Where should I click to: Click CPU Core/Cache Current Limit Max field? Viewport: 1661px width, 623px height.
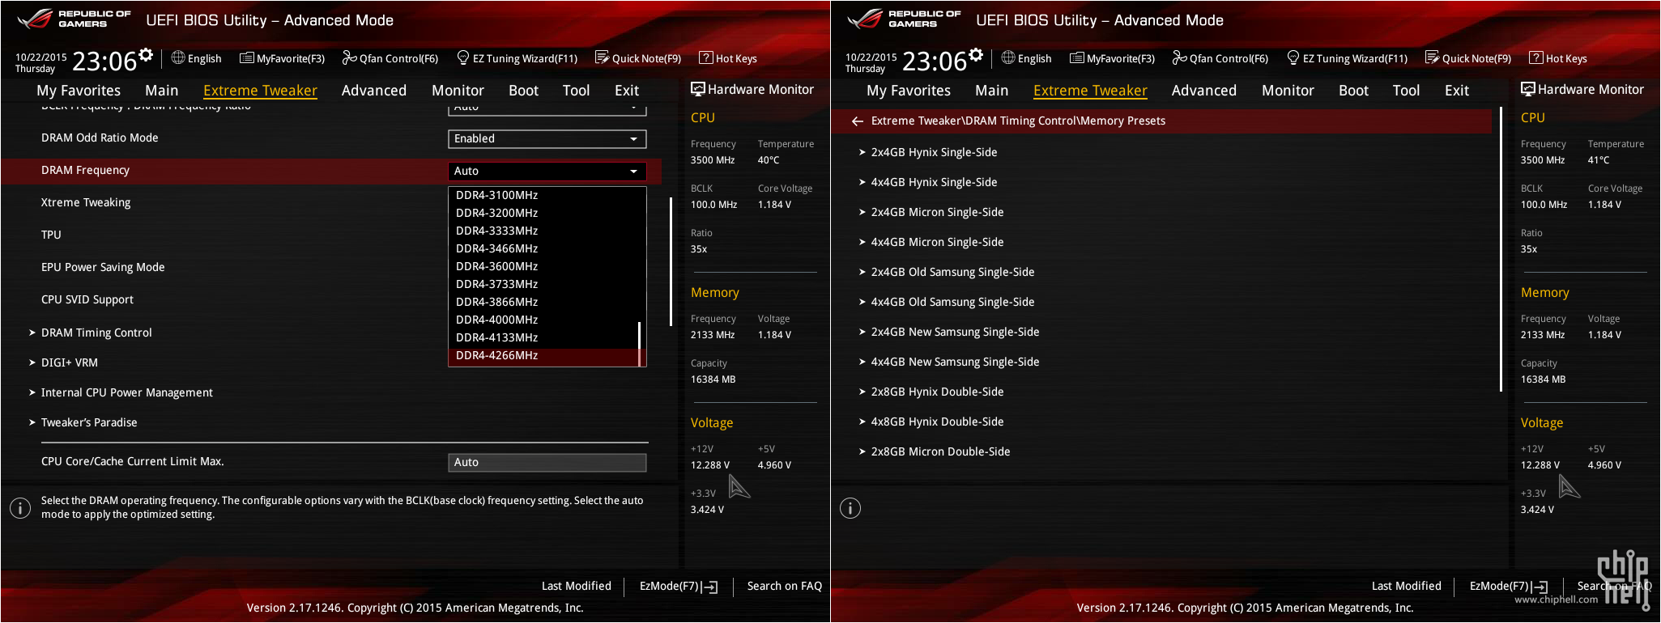[x=547, y=462]
